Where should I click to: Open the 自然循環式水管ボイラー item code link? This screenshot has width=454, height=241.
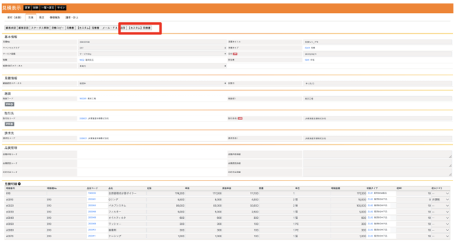(x=92, y=194)
